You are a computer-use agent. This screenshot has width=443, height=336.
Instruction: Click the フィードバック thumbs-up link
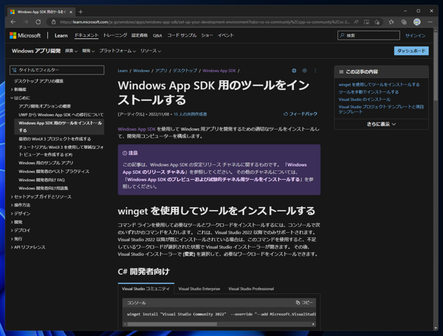coord(301,114)
